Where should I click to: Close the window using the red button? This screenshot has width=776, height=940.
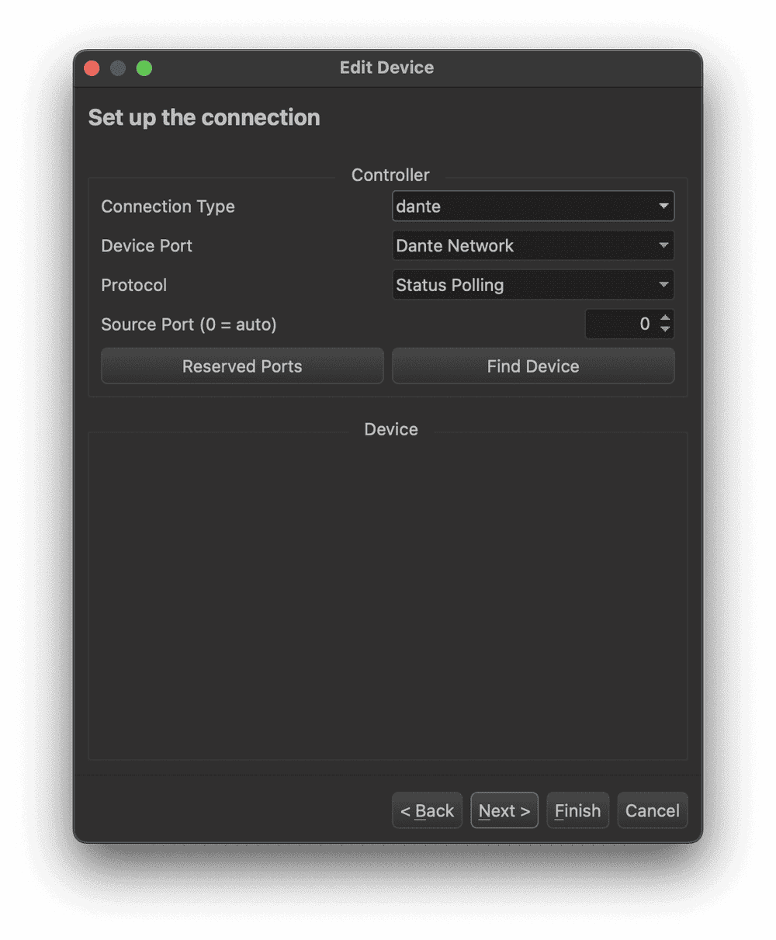92,68
